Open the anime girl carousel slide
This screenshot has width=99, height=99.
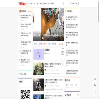pyautogui.click(x=53, y=24)
